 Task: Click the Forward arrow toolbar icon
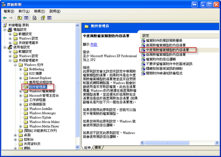pyautogui.click(x=11, y=18)
